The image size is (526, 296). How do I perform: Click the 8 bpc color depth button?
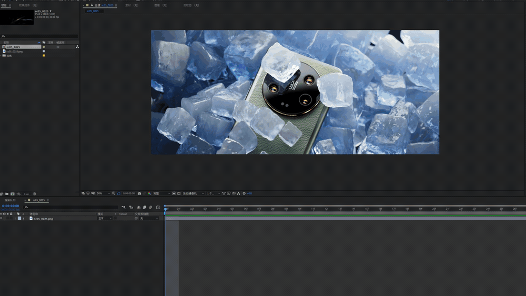coord(26,194)
